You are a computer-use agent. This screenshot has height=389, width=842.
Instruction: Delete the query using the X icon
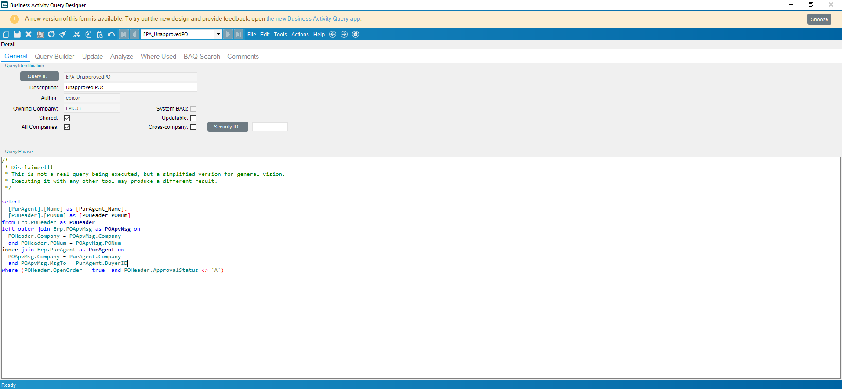coord(29,34)
